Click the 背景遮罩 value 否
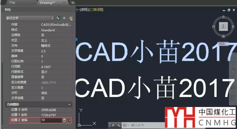The image size is (237, 129). [x=43, y=77]
